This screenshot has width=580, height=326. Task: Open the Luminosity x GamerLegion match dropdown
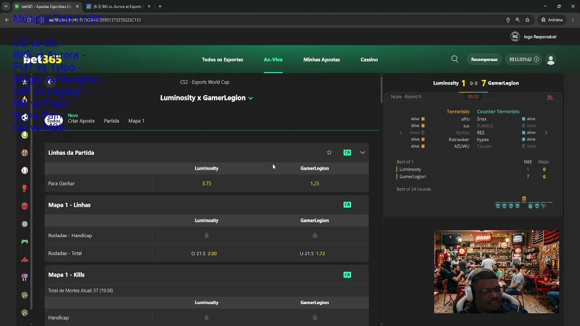pos(251,98)
